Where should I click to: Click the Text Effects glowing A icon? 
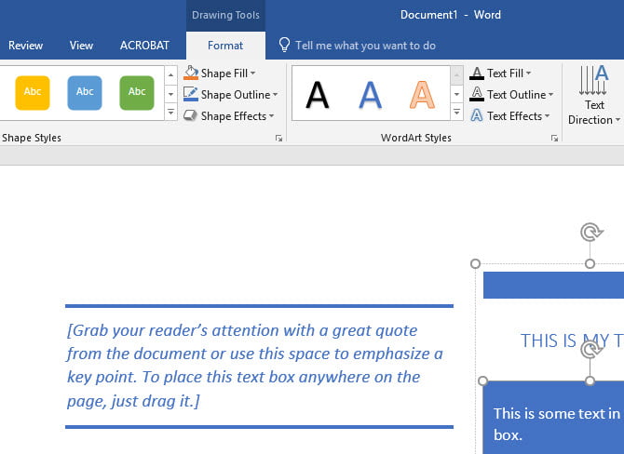476,115
